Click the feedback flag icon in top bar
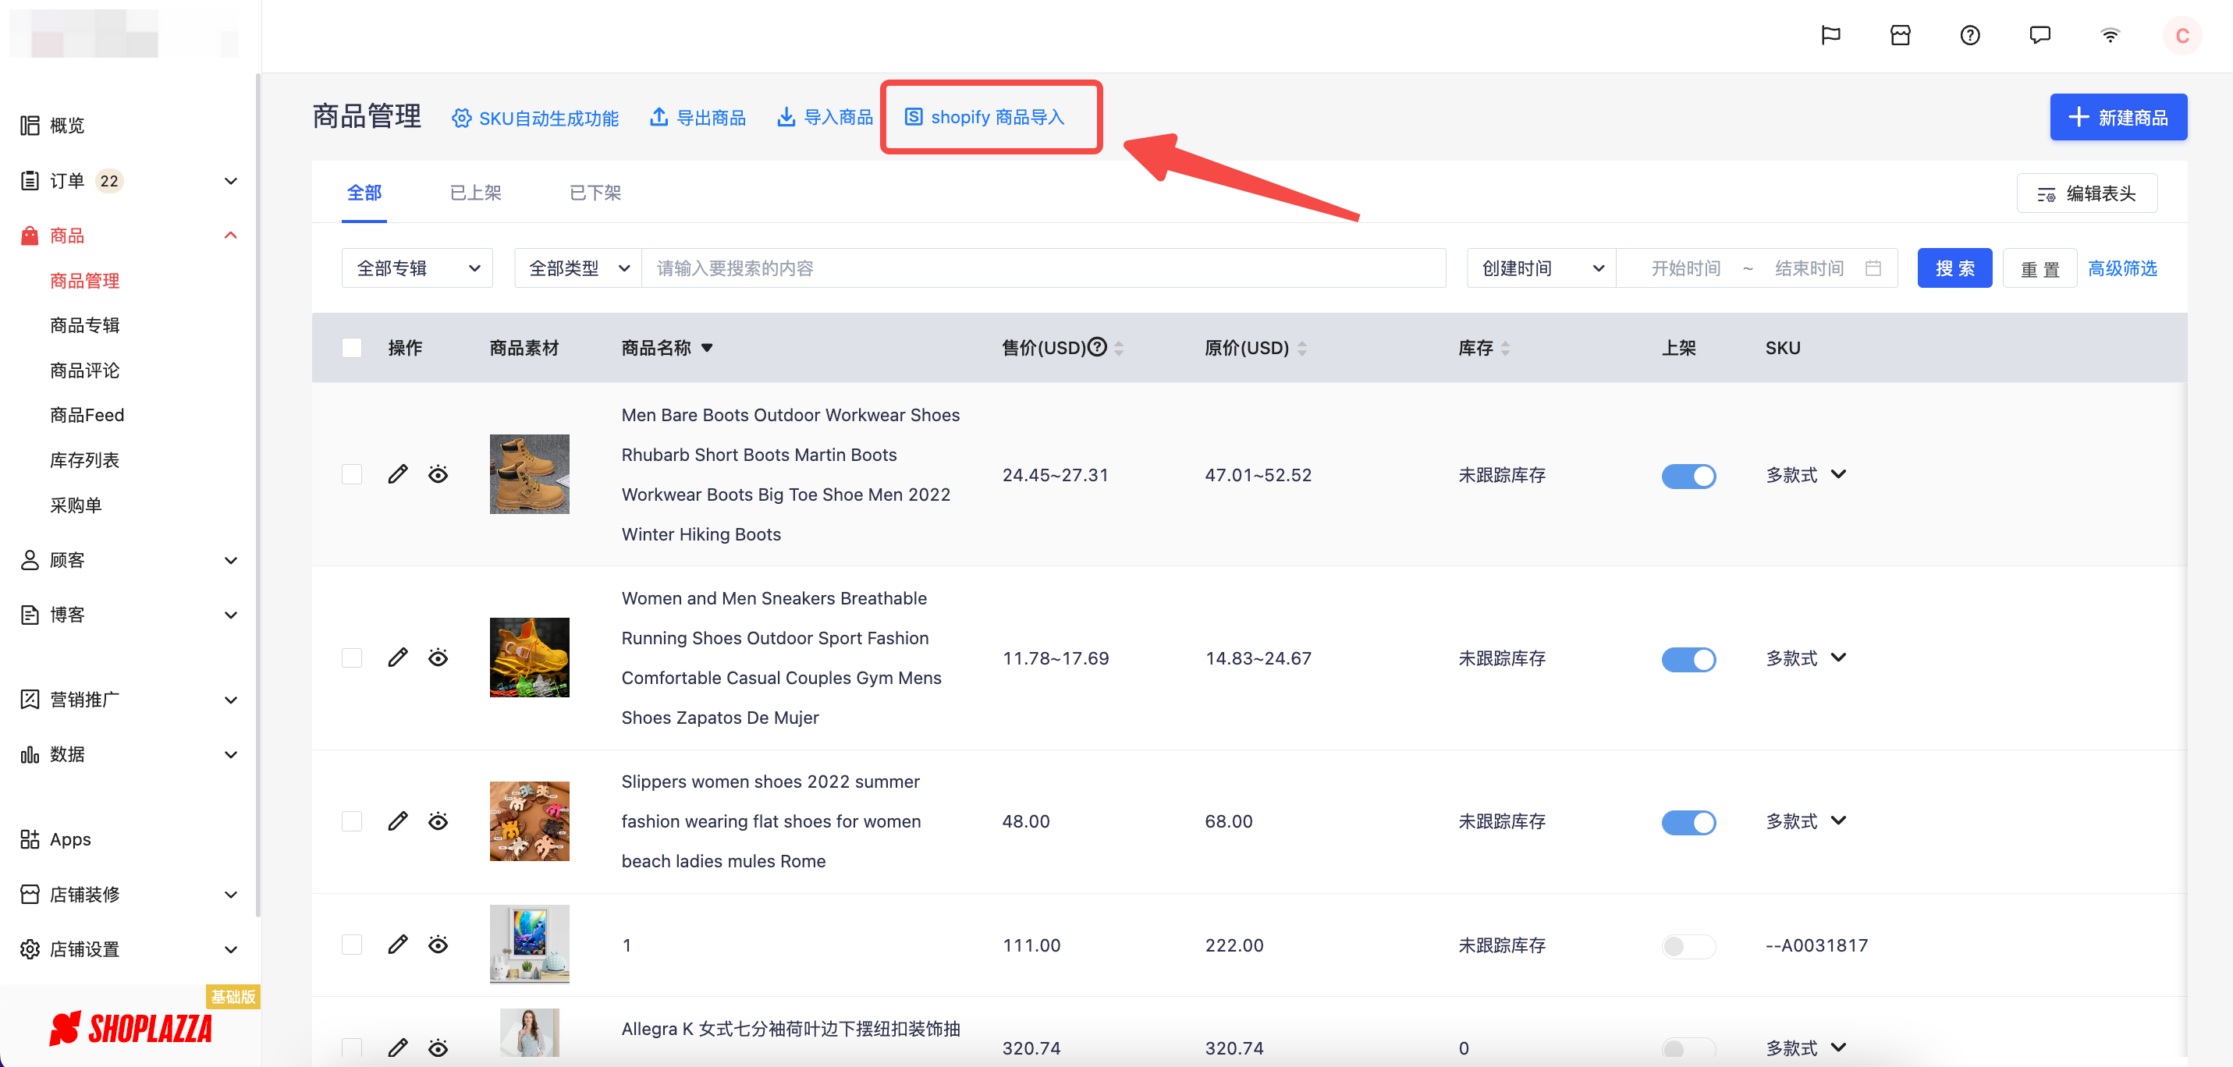The image size is (2233, 1067). tap(1830, 34)
